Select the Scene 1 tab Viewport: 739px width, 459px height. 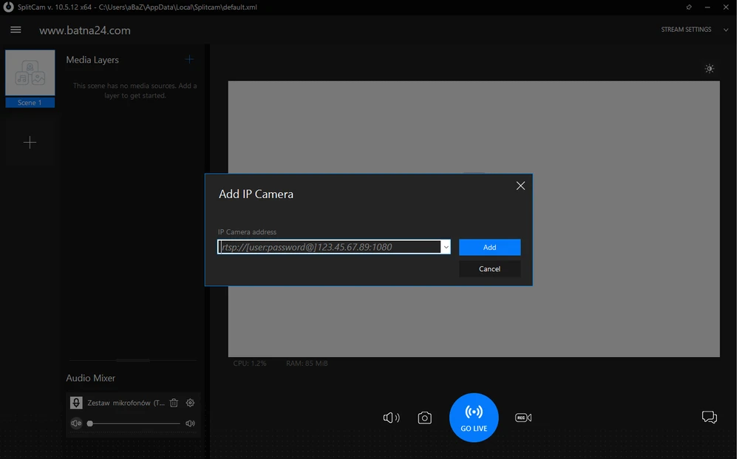[30, 102]
